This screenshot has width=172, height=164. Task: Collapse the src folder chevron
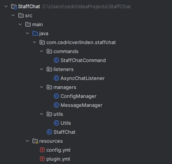click(x=13, y=15)
